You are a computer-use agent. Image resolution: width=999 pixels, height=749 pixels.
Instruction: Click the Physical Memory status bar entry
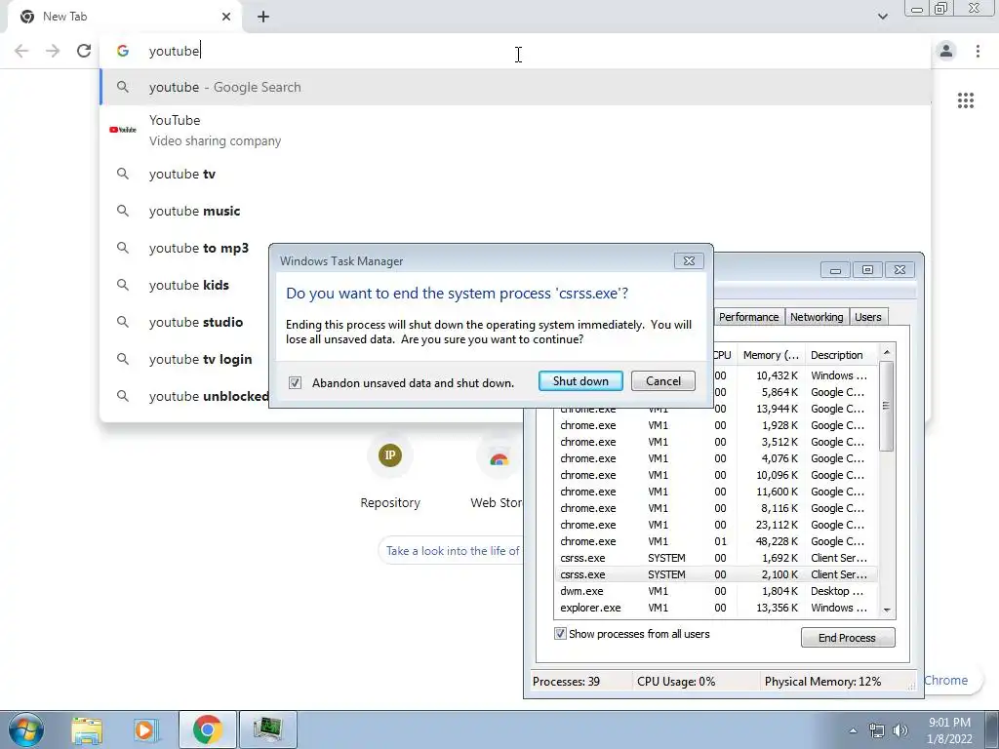point(822,682)
